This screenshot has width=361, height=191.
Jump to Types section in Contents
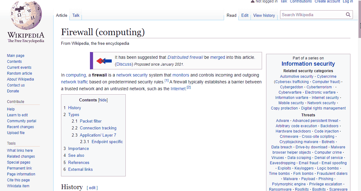[74, 115]
